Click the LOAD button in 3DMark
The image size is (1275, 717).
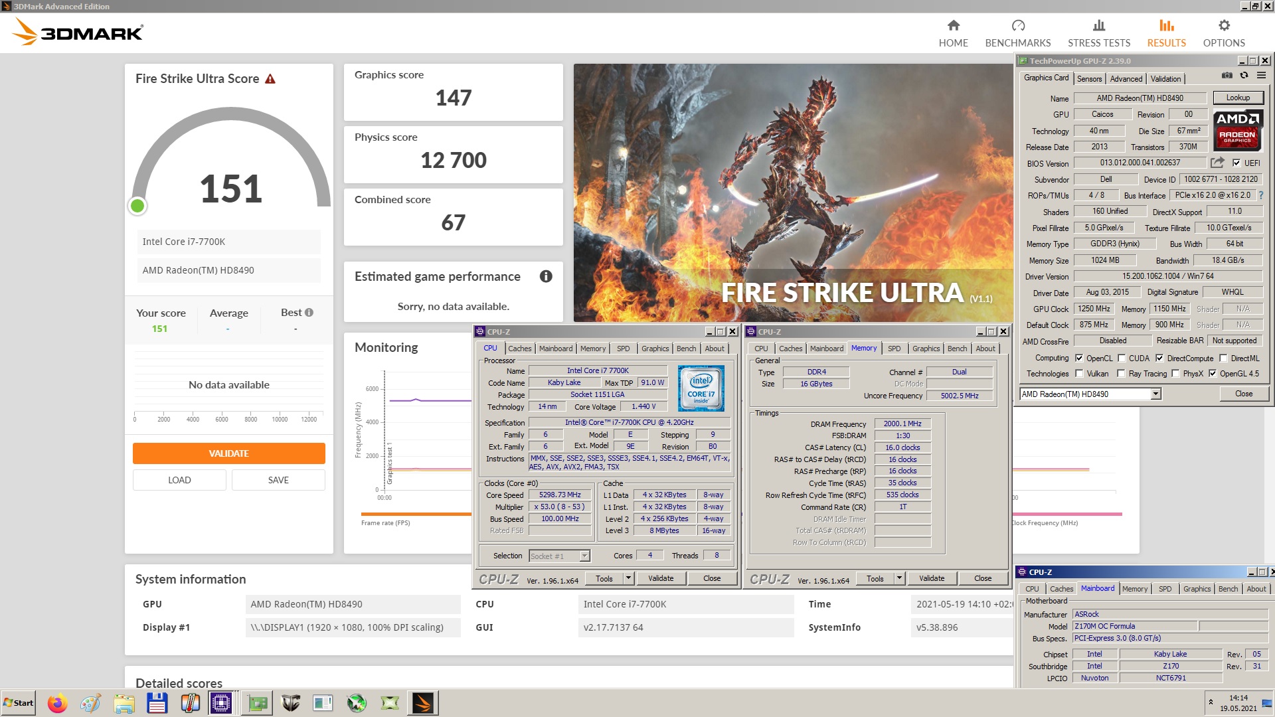point(179,480)
